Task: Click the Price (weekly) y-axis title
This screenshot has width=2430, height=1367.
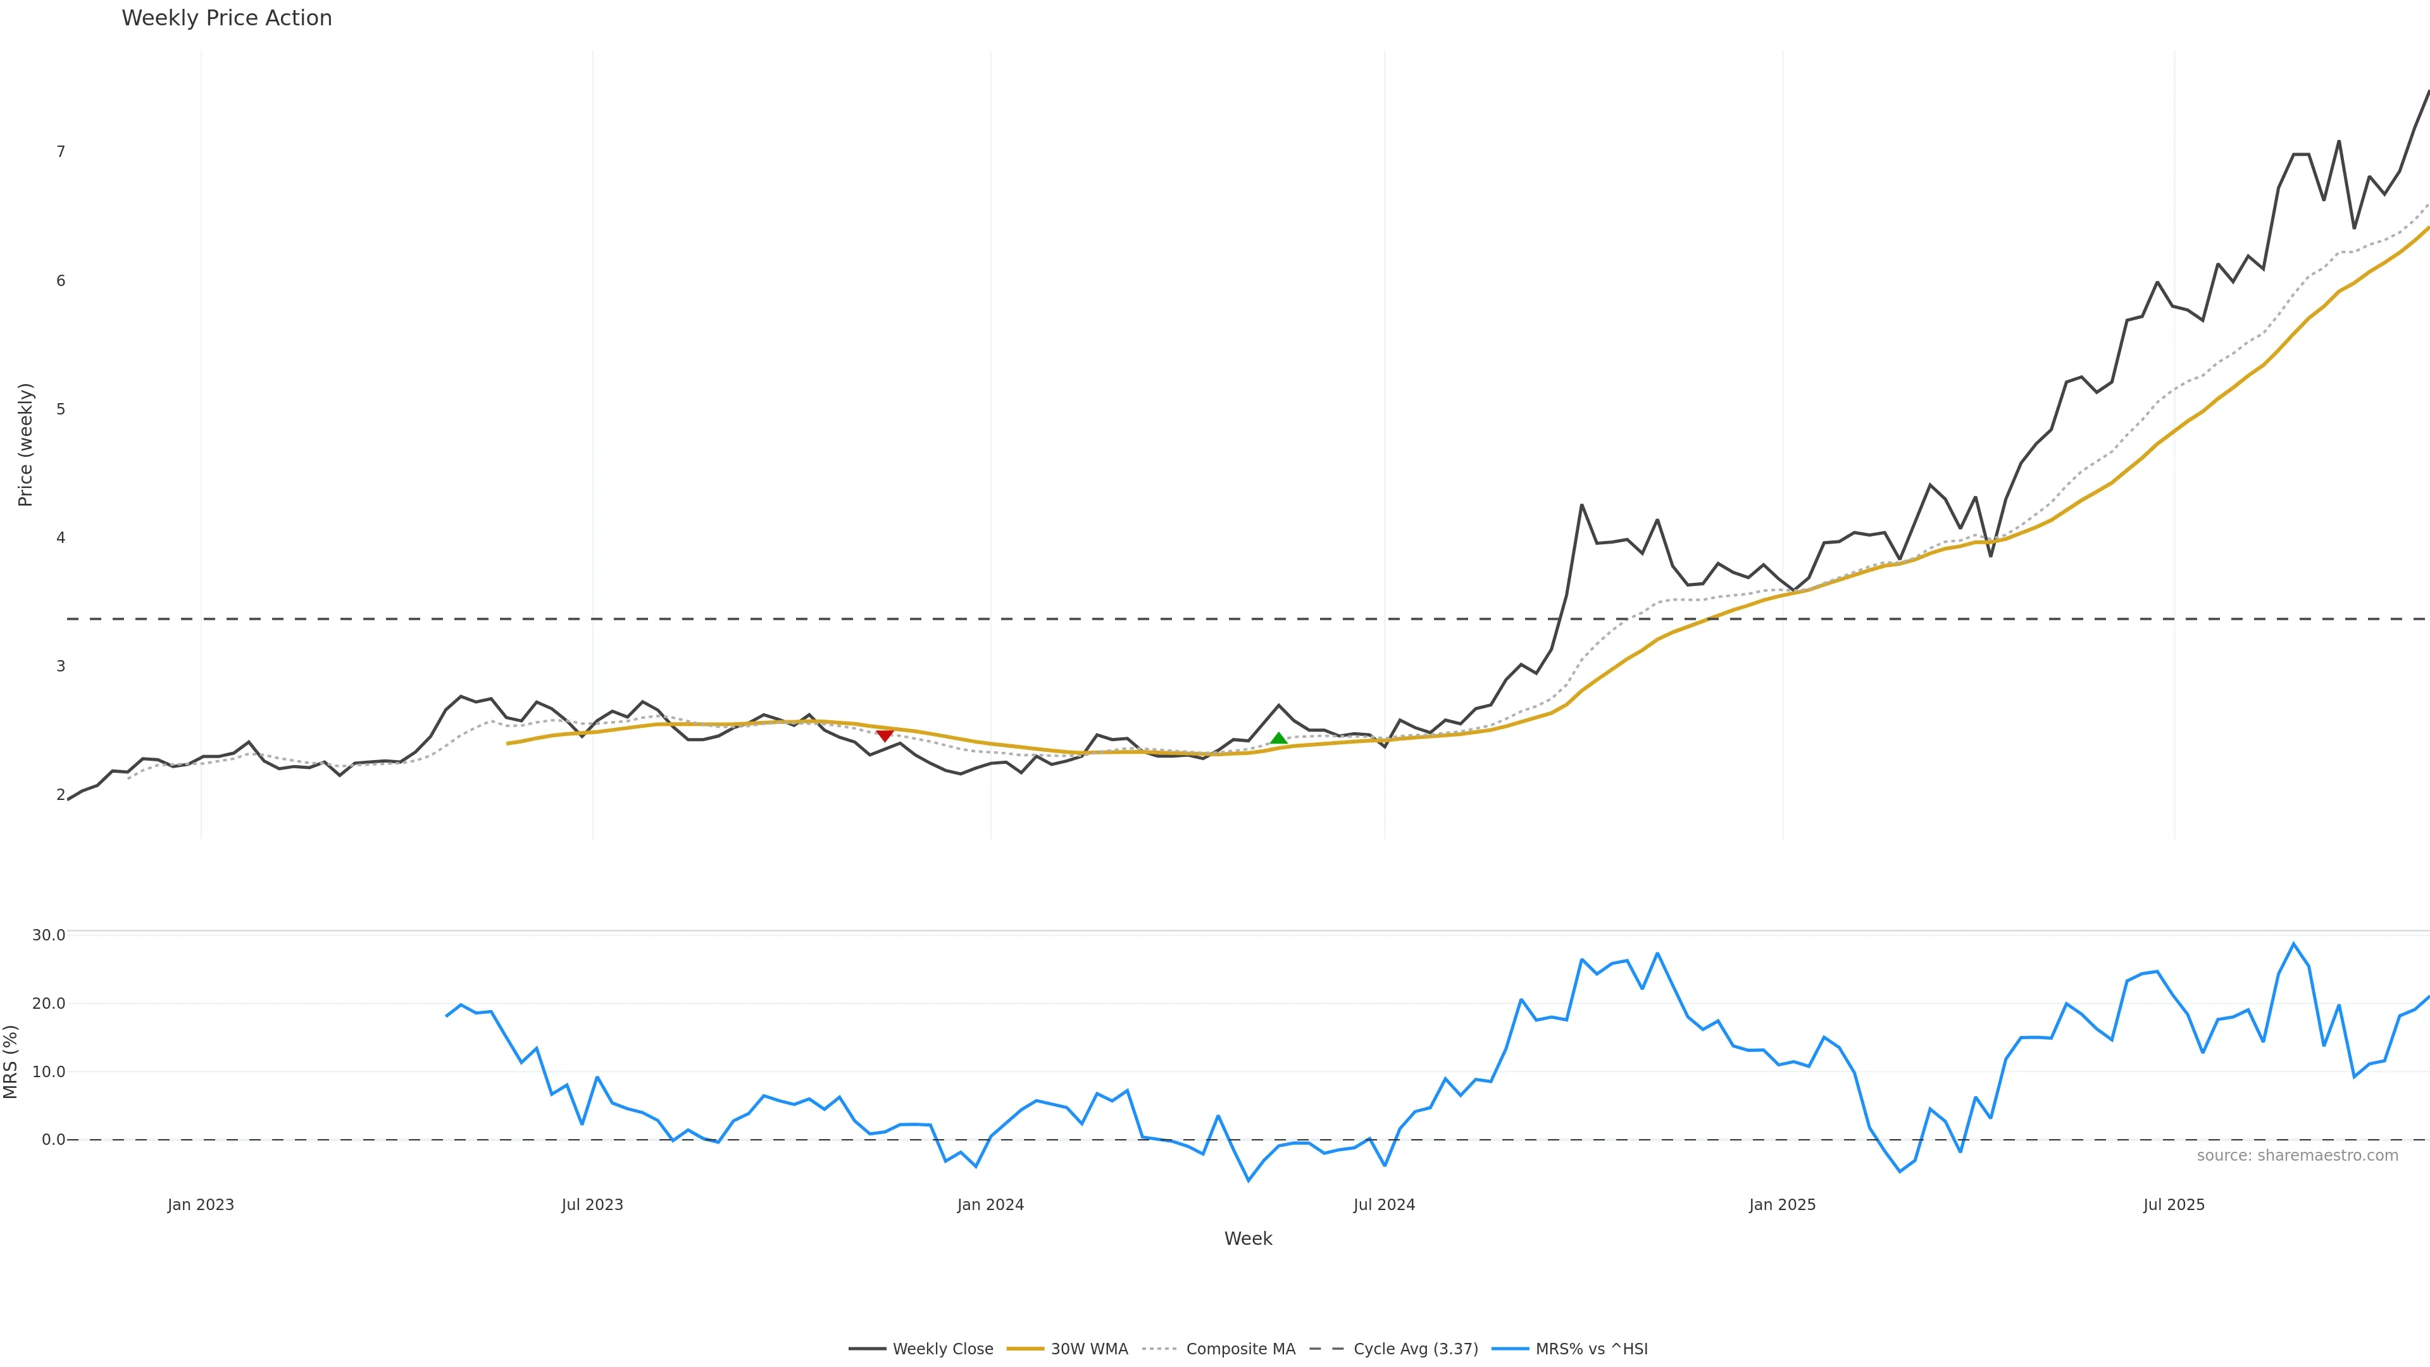Action: click(x=25, y=444)
